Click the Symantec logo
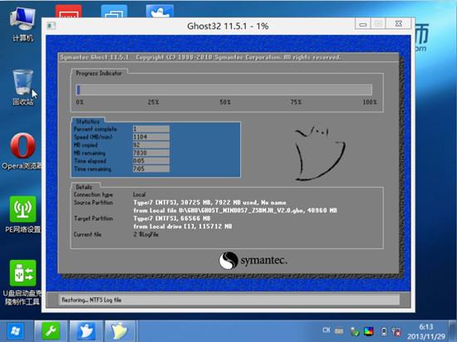The height and width of the screenshot is (342, 457). (x=253, y=260)
